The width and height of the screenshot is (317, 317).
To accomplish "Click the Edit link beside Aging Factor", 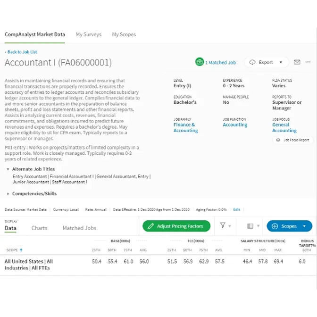I will (x=236, y=209).
